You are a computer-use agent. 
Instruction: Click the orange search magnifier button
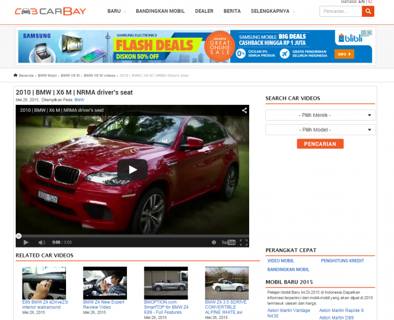coord(368,12)
